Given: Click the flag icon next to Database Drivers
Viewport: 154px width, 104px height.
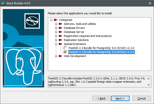Looking at the screenshot, I should (x=60, y=28).
